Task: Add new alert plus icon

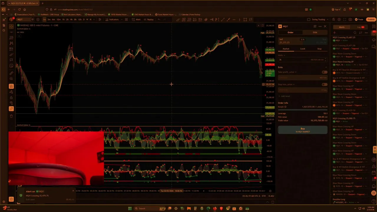Action: coord(334,33)
